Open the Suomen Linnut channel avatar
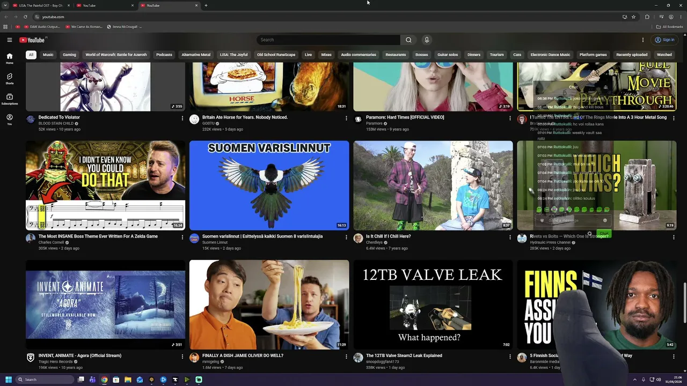This screenshot has height=386, width=687. pyautogui.click(x=194, y=239)
